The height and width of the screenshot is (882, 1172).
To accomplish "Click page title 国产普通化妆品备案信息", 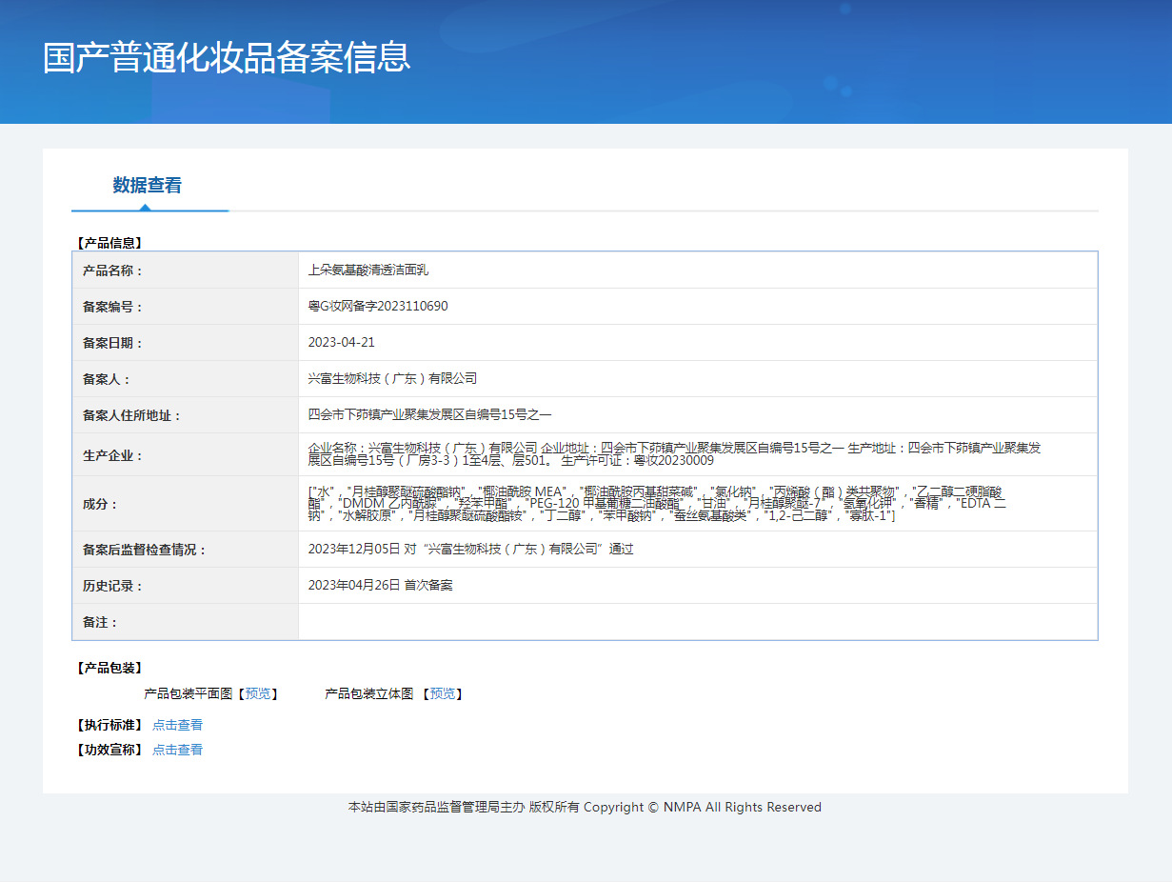I will point(227,57).
